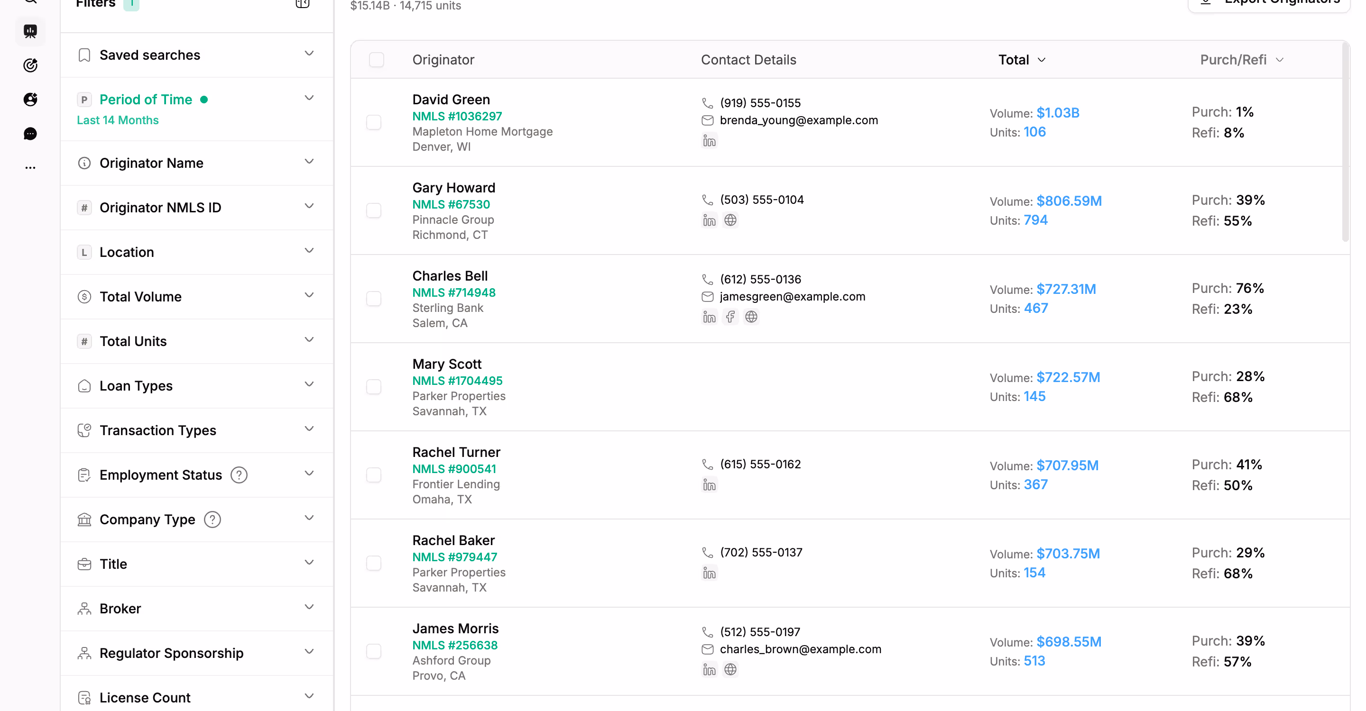Open NMLS #1036297 link
The height and width of the screenshot is (711, 1366).
tap(457, 117)
